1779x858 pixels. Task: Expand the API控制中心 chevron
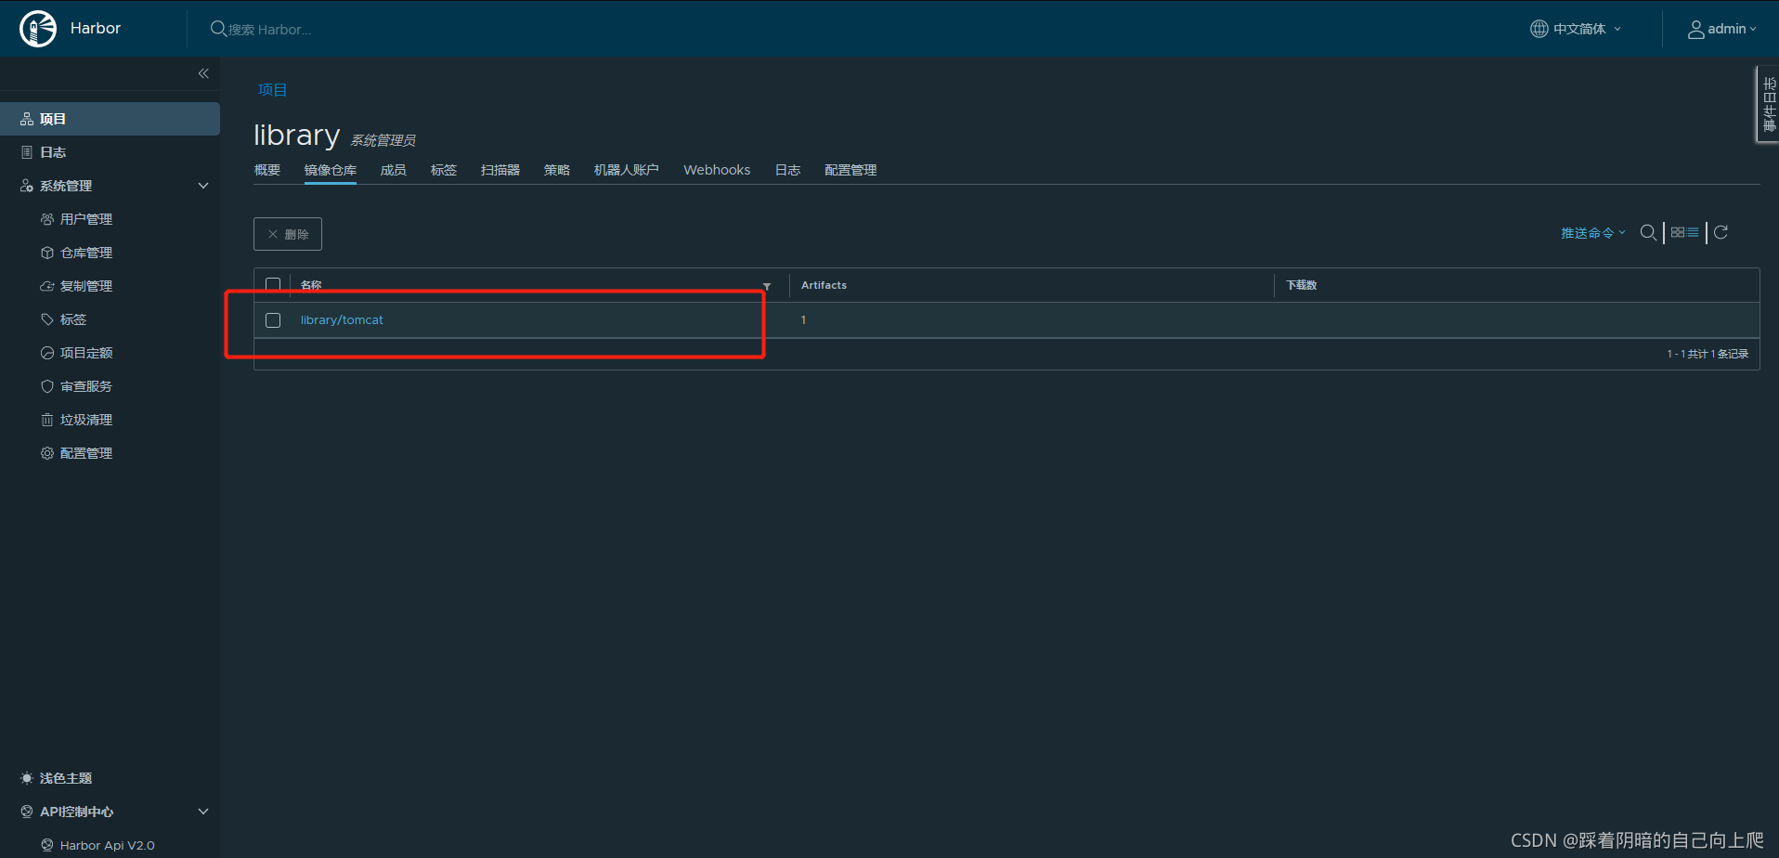click(x=203, y=812)
